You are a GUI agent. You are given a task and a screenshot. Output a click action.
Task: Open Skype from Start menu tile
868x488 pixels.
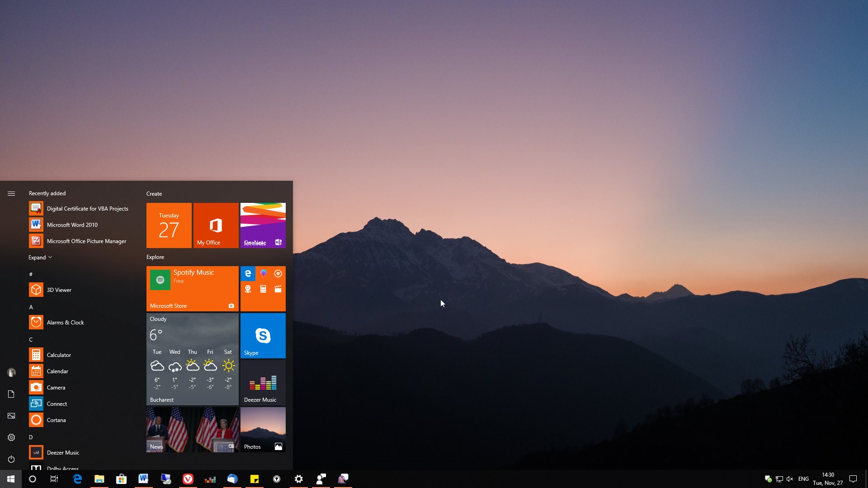tap(263, 335)
